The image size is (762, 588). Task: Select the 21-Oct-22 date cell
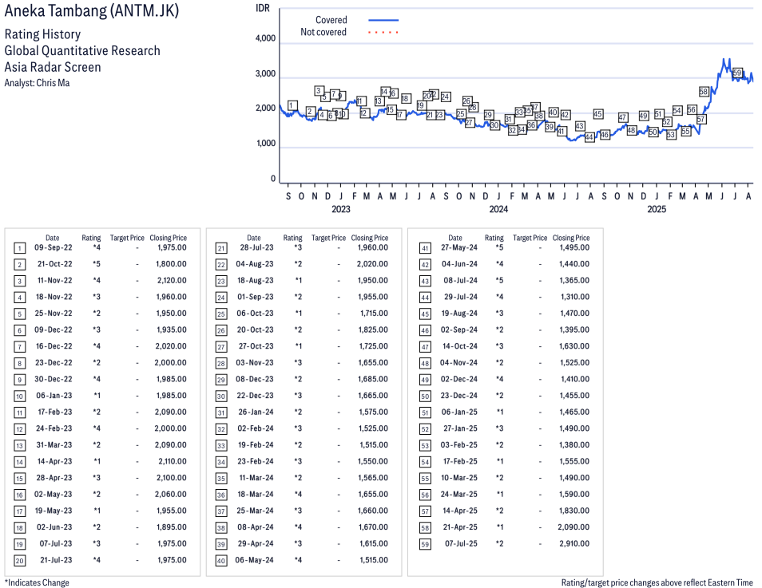coord(55,264)
